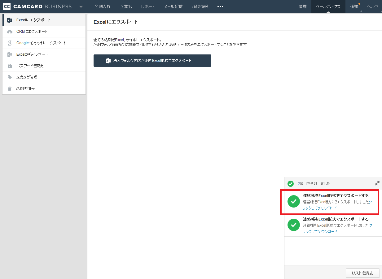This screenshot has width=382, height=279.
Task: Click the trash icon for 名刺の復元
Action: pyautogui.click(x=10, y=89)
